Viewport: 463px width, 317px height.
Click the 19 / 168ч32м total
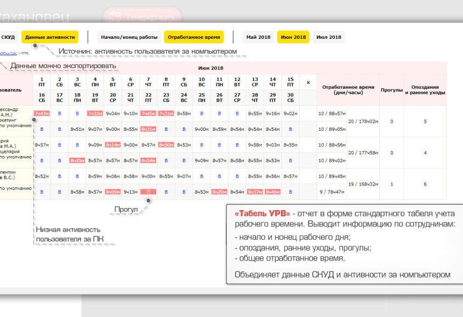point(363,184)
